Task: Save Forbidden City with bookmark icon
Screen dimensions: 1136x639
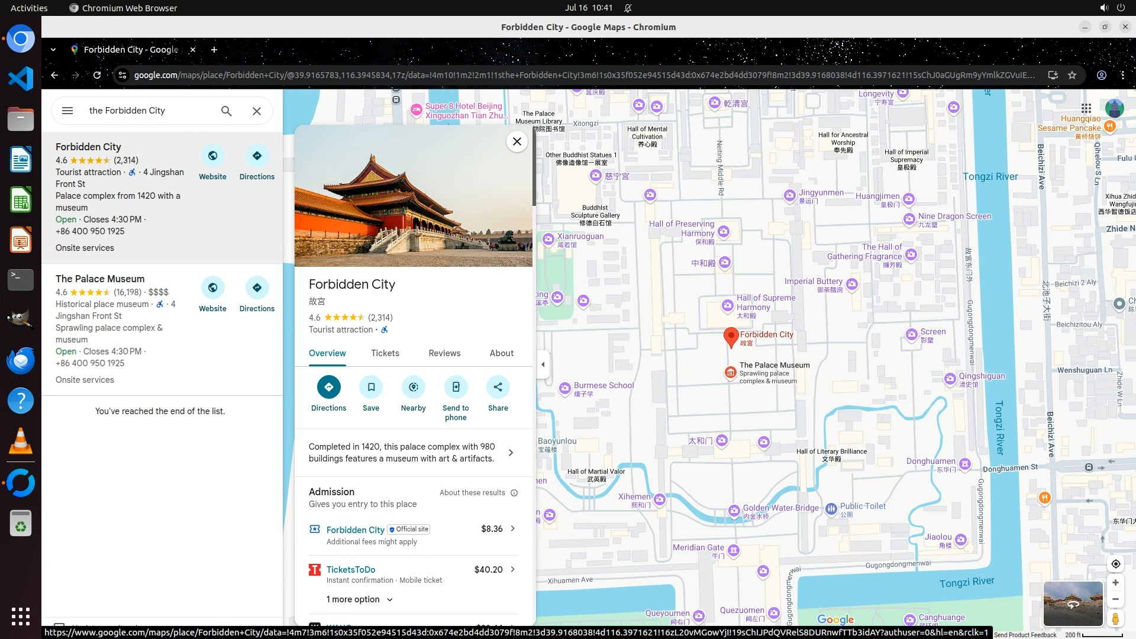Action: click(x=371, y=387)
